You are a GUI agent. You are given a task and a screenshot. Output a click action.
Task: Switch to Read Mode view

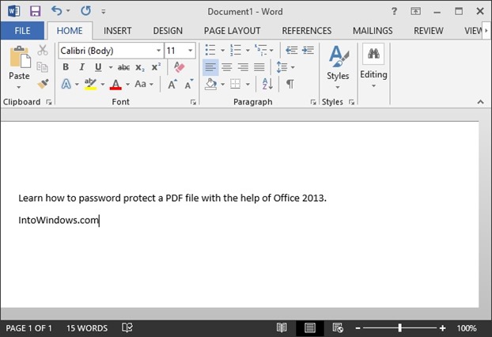[282, 328]
